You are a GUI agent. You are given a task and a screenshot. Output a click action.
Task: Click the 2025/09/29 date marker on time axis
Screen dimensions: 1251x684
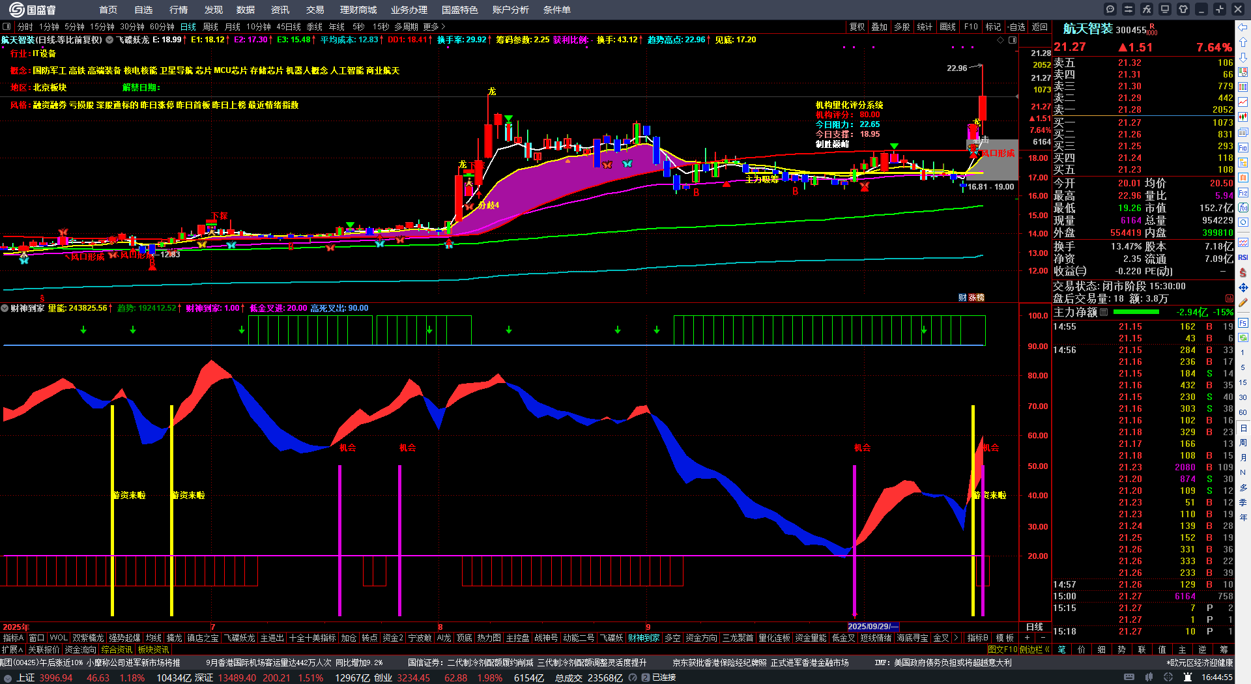(873, 627)
